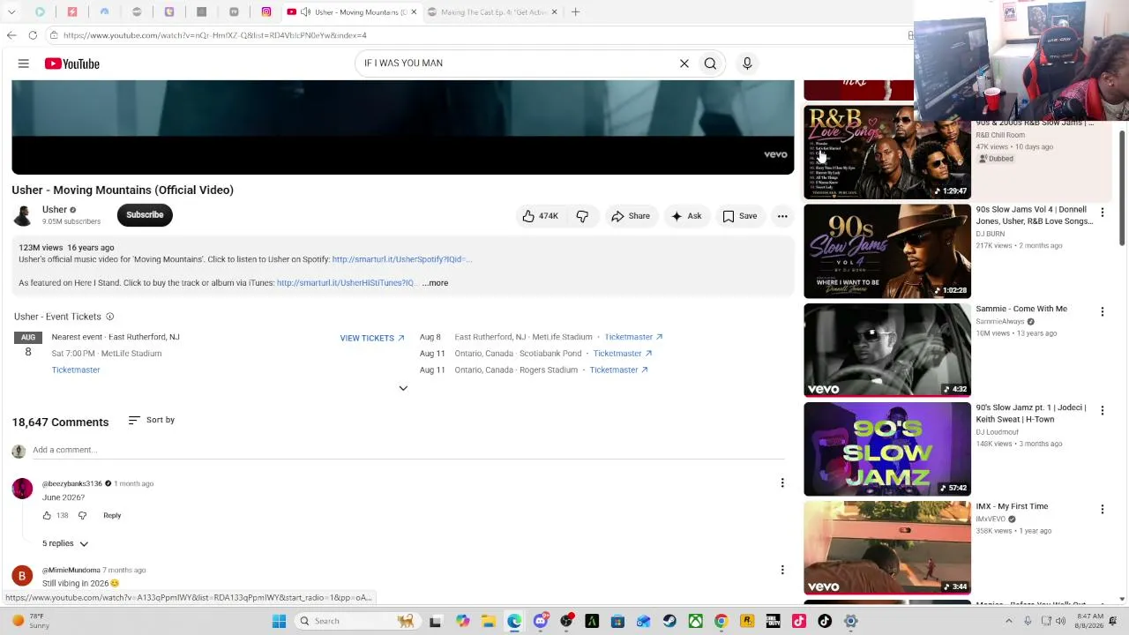Clear the search box with the X
Image resolution: width=1129 pixels, height=635 pixels.
pyautogui.click(x=684, y=63)
